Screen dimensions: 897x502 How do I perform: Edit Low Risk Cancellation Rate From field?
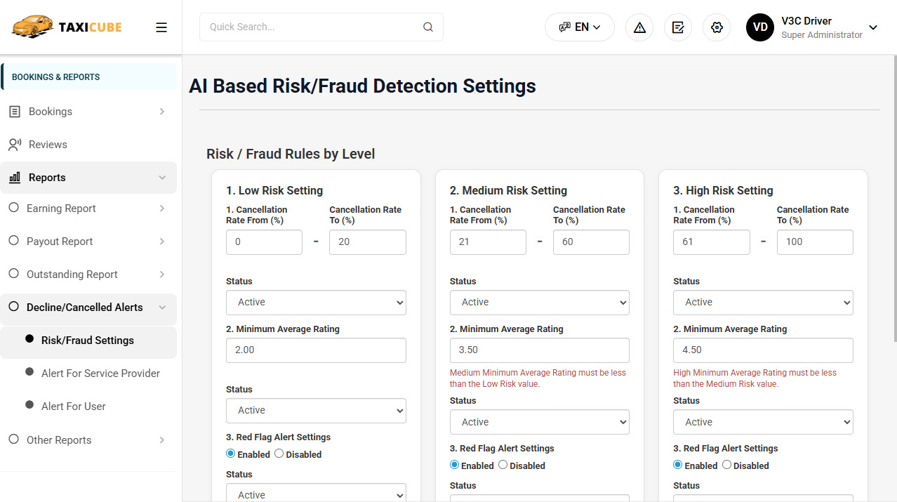click(264, 242)
